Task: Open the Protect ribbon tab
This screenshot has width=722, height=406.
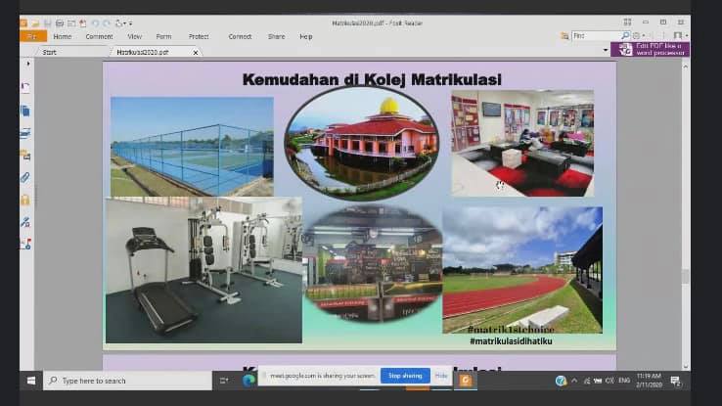Action: (199, 36)
